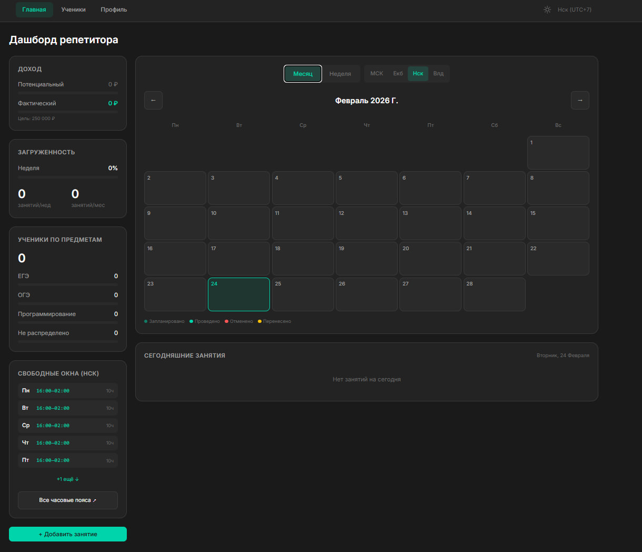The image size is (642, 552).
Task: Open Нск (UTC+7) timezone selector
Action: coord(574,9)
